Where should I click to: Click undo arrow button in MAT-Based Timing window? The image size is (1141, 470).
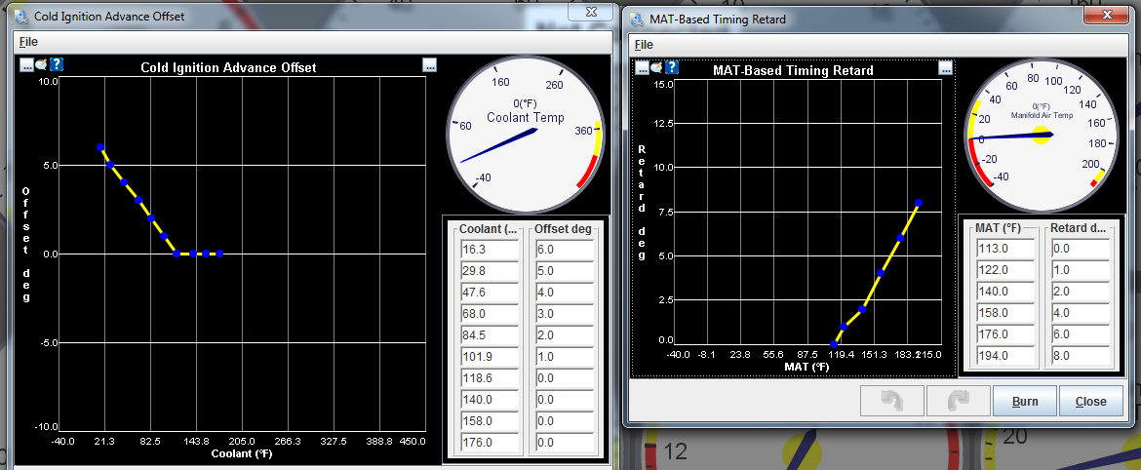[890, 401]
